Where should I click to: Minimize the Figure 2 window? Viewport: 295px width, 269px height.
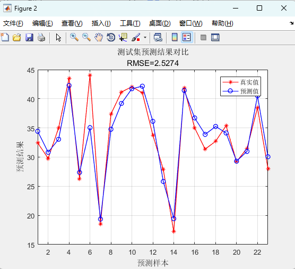(x=236, y=9)
